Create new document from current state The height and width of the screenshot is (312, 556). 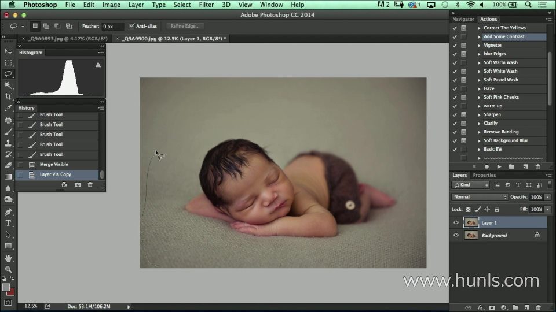coord(64,184)
